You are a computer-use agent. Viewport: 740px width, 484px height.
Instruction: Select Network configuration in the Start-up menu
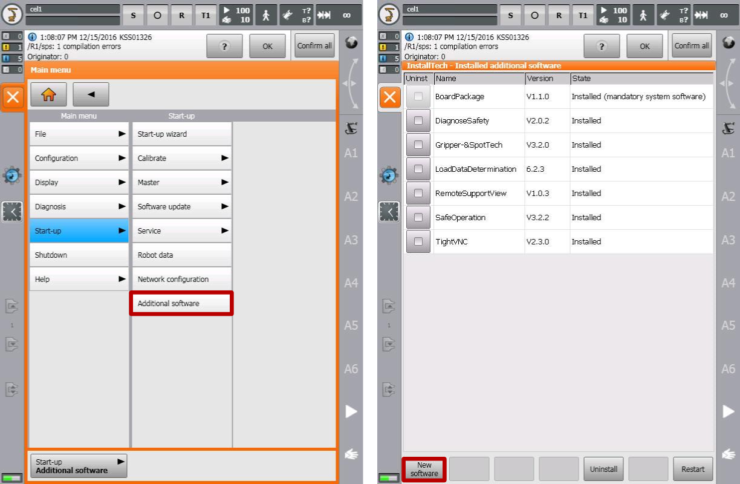pos(181,279)
